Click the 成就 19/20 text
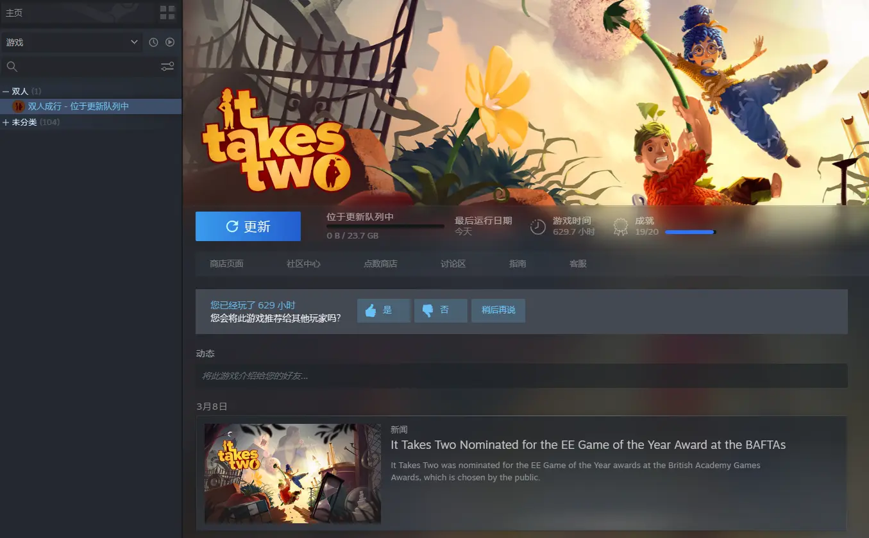This screenshot has width=869, height=538. point(646,226)
